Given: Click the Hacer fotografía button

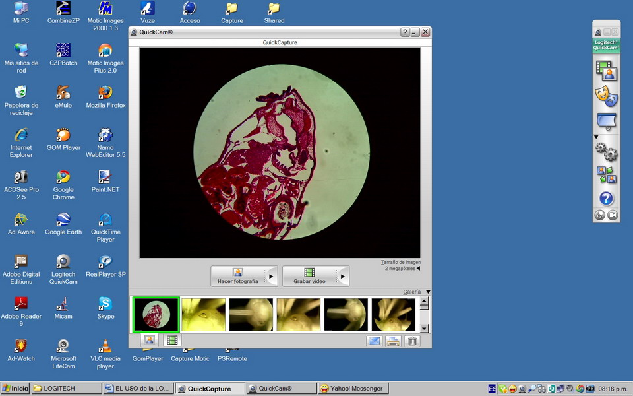Looking at the screenshot, I should pos(238,276).
